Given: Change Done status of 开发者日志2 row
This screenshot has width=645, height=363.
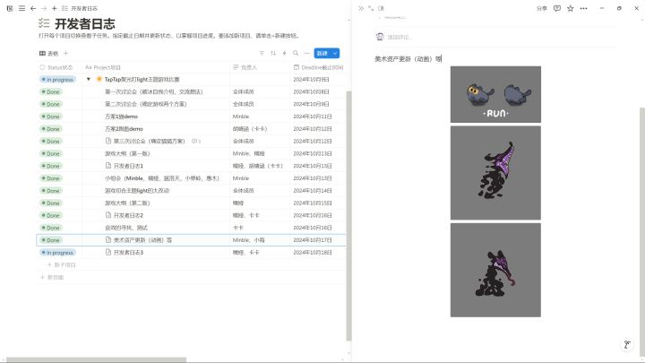Looking at the screenshot, I should coord(50,215).
